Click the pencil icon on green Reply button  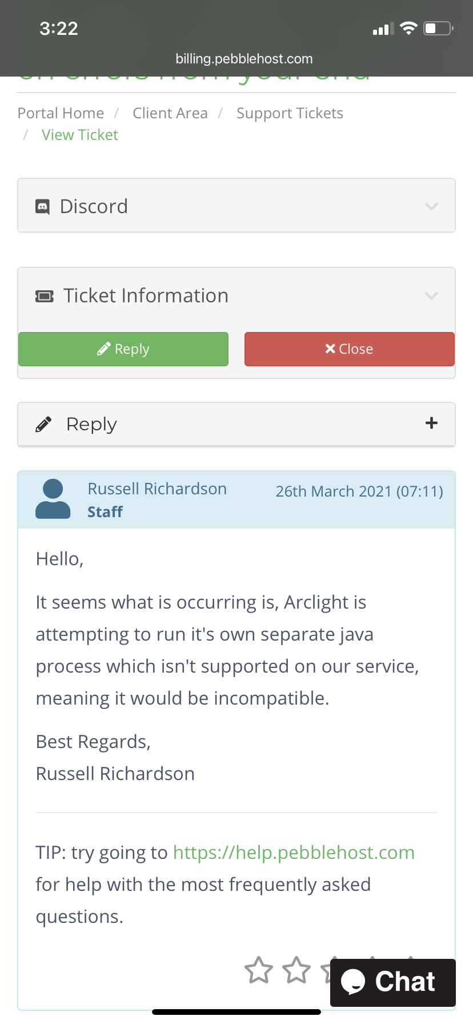[x=103, y=349]
